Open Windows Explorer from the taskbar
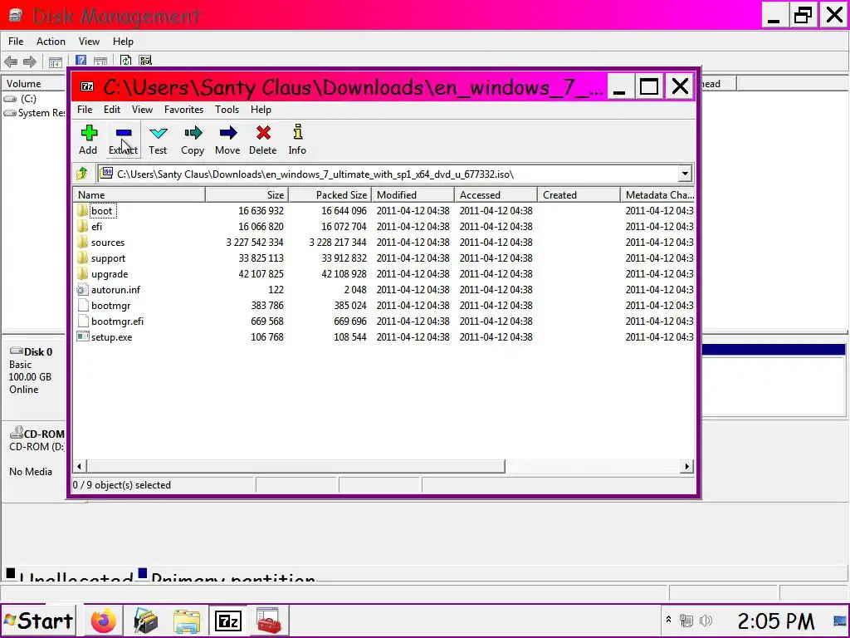This screenshot has height=638, width=850. 187,621
